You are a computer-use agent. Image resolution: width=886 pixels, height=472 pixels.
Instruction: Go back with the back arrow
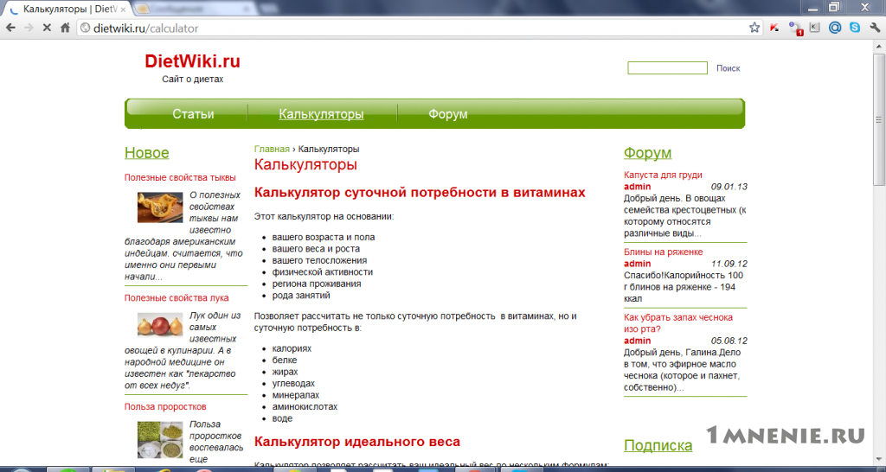tap(10, 28)
